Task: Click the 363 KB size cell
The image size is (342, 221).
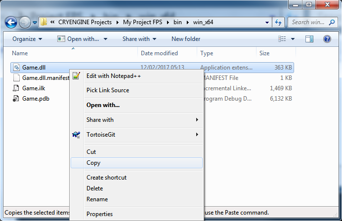Action: click(x=283, y=68)
